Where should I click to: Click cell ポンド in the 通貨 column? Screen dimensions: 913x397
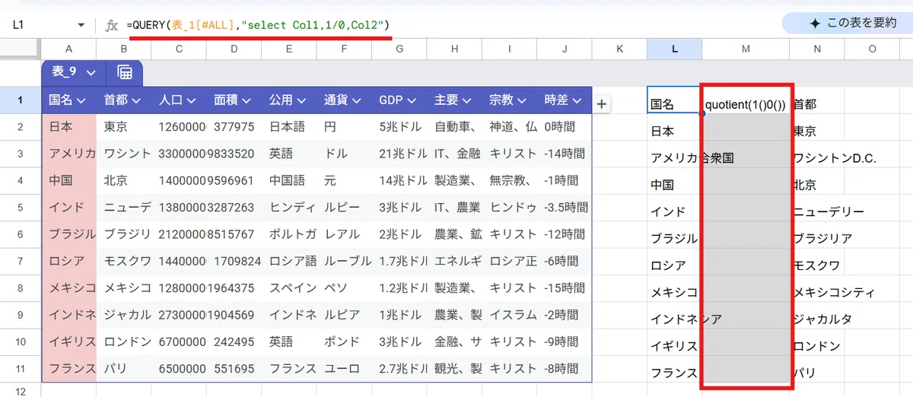coord(344,342)
